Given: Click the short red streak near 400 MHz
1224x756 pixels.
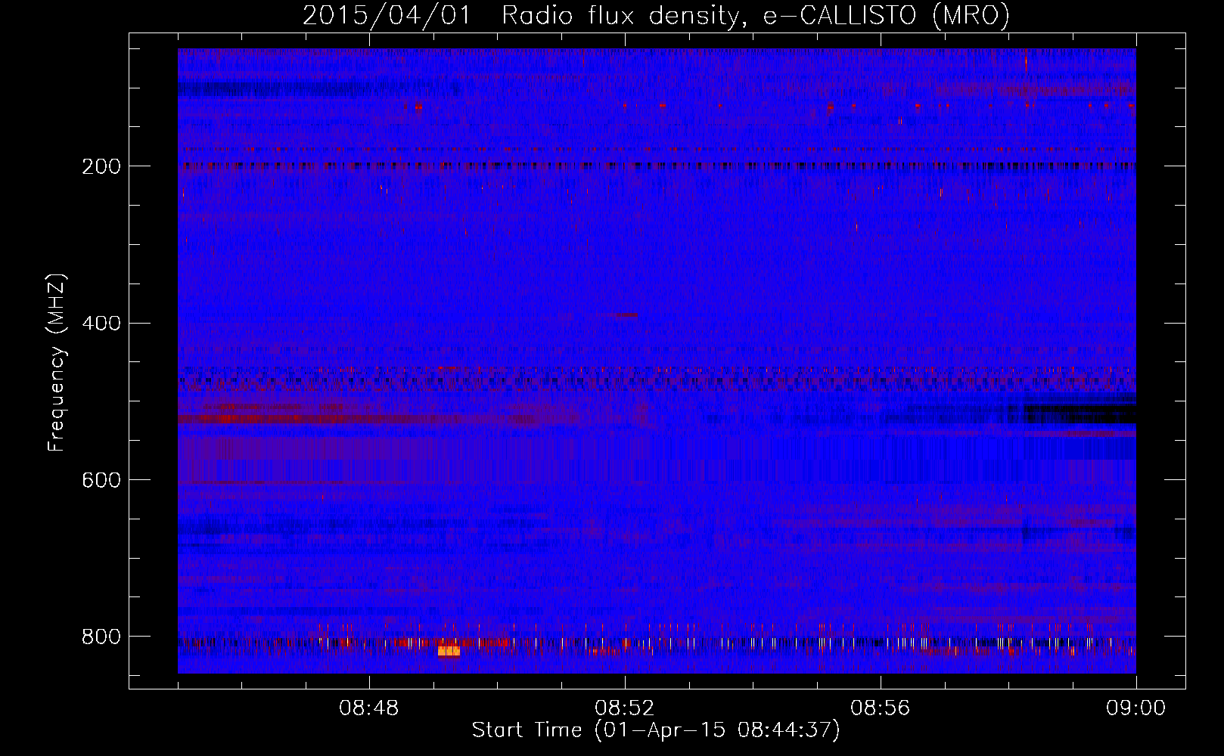Looking at the screenshot, I should tap(626, 315).
